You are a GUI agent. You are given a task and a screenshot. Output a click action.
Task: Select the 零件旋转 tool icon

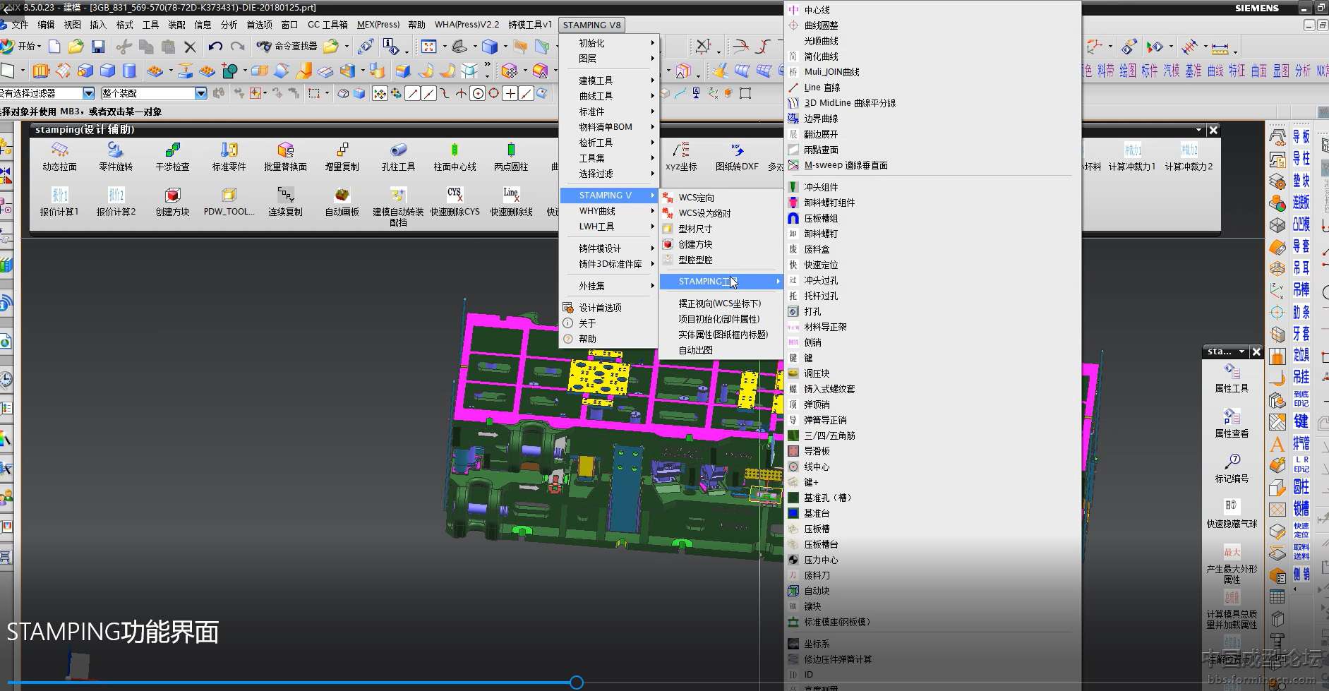pyautogui.click(x=116, y=150)
